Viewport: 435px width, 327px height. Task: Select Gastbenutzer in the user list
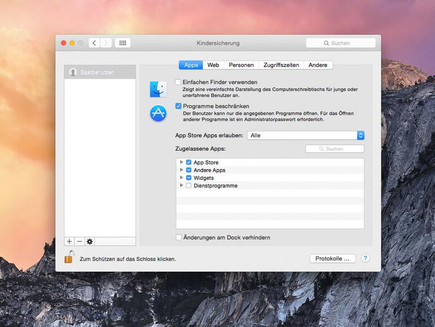coord(100,72)
